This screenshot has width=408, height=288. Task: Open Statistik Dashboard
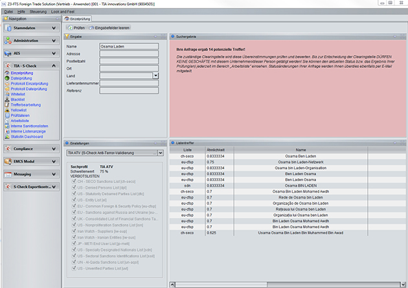27,135
